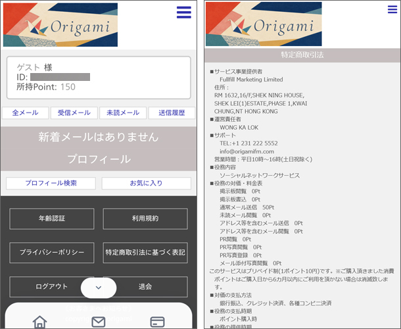The height and width of the screenshot is (329, 401).
Task: Tap the credit card icon in the bottom bar
Action: [x=157, y=322]
